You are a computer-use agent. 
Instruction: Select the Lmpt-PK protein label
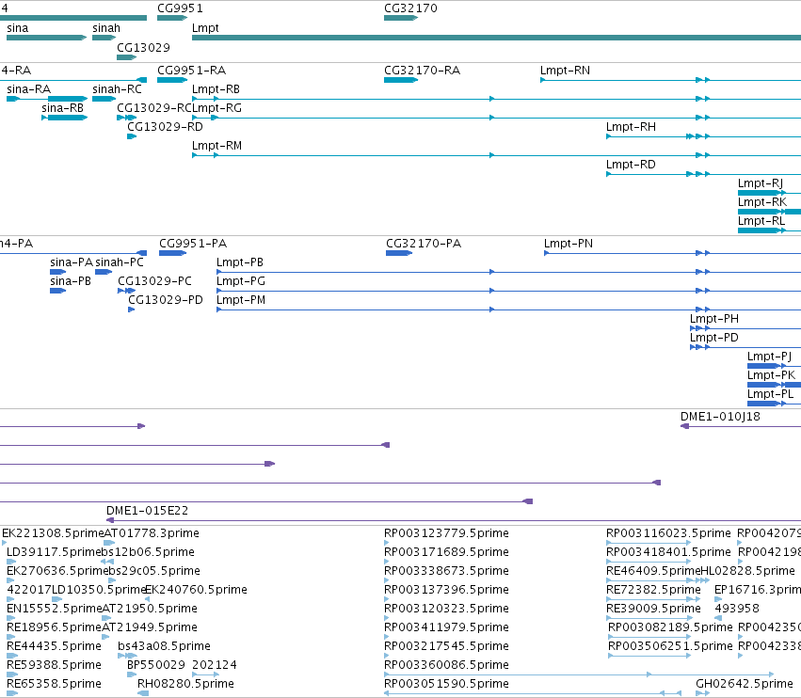[772, 375]
